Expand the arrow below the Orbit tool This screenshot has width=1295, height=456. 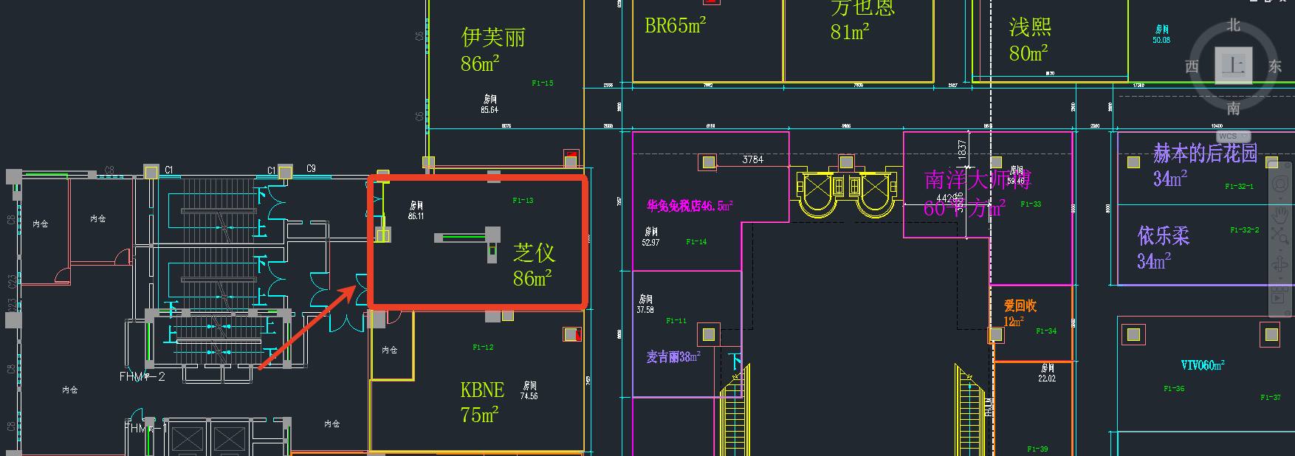point(1281,279)
